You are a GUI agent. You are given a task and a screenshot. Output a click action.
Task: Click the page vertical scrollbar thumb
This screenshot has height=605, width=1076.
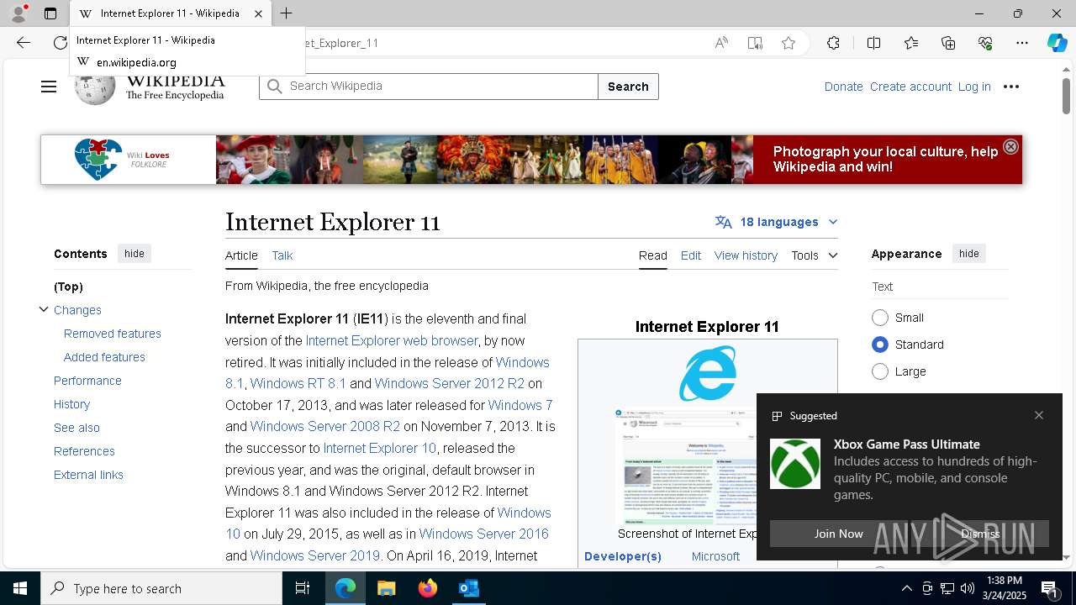tap(1066, 96)
